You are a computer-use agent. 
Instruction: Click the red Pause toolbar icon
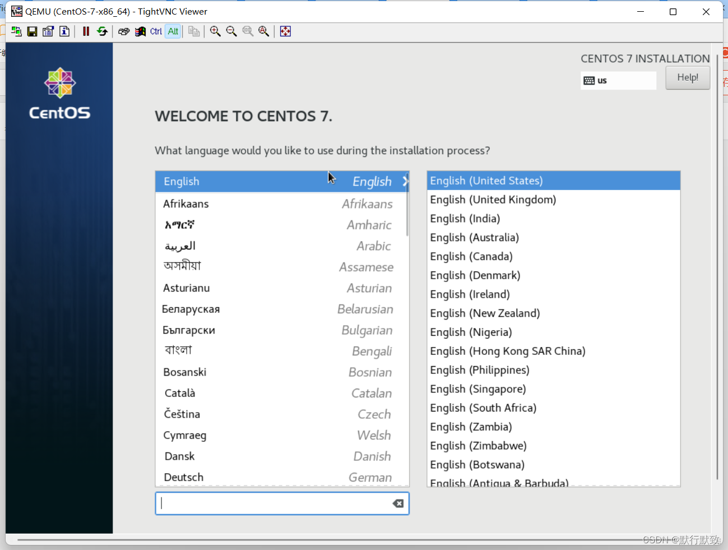(86, 31)
